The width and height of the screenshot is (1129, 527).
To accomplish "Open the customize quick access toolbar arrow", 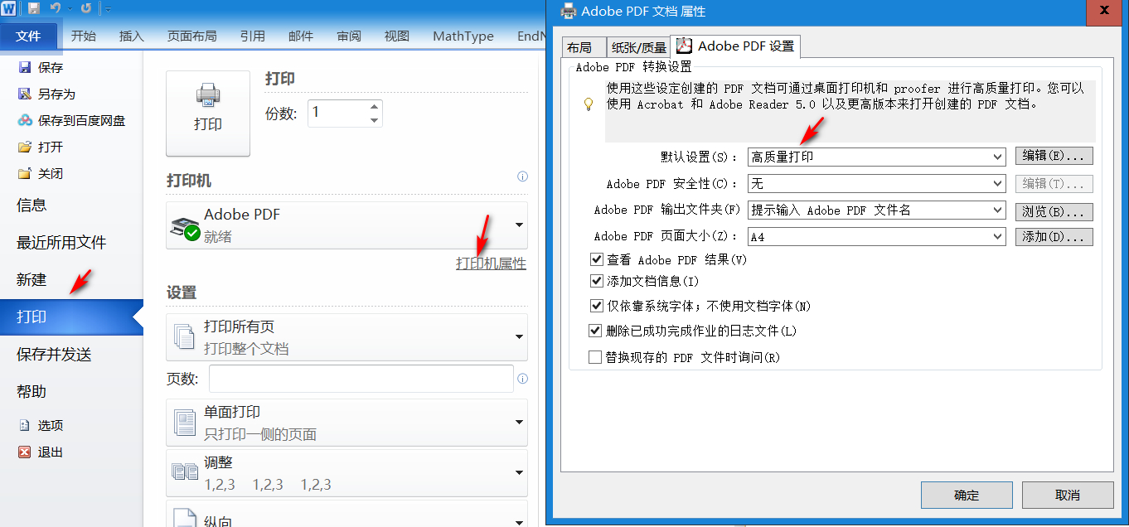I will click(x=109, y=9).
